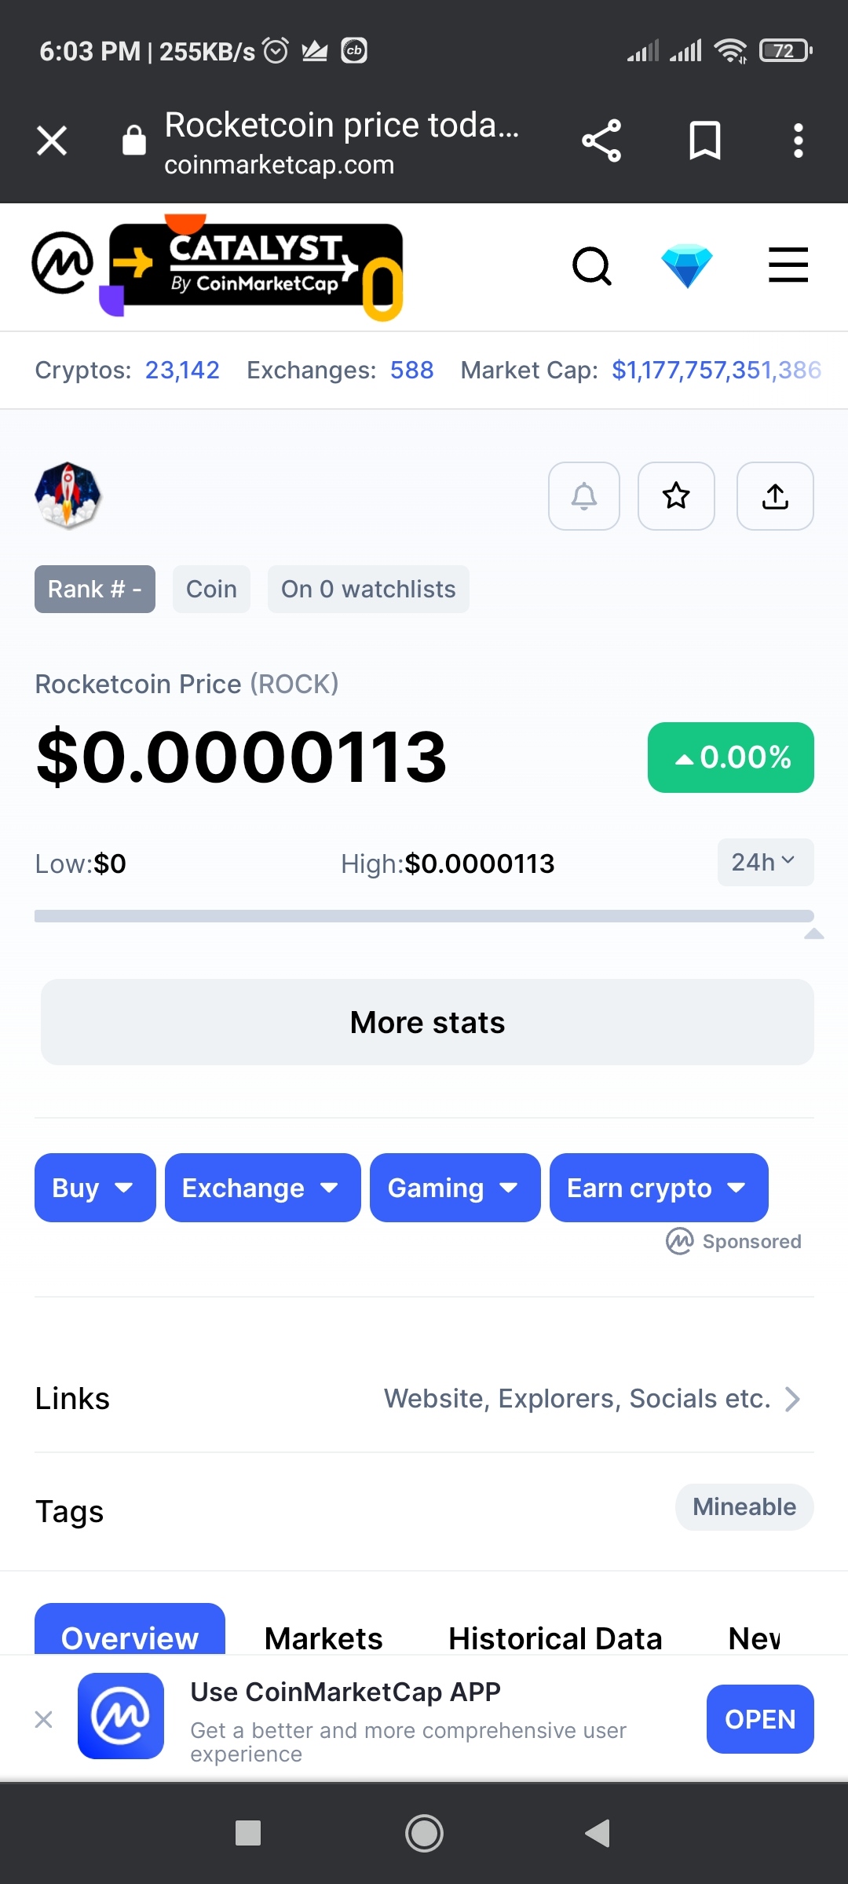Expand the 24h timeframe dropdown
This screenshot has height=1884, width=848.
765,863
